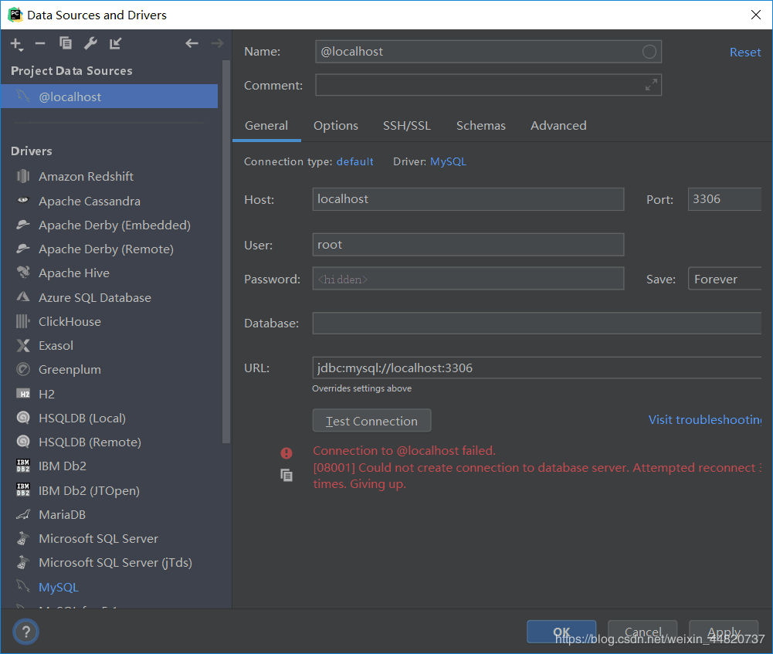Duplicate the selected data source

(66, 43)
